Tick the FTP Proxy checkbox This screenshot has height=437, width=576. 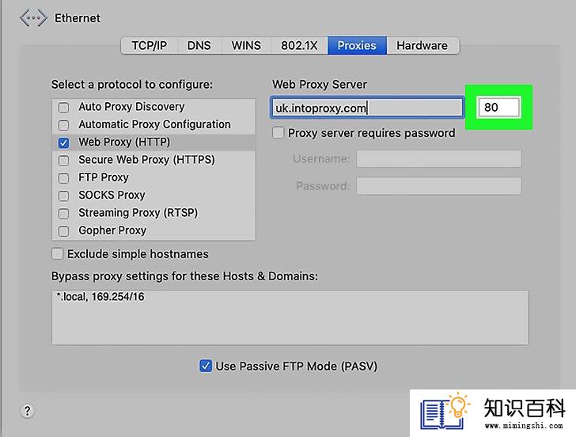pyautogui.click(x=63, y=178)
